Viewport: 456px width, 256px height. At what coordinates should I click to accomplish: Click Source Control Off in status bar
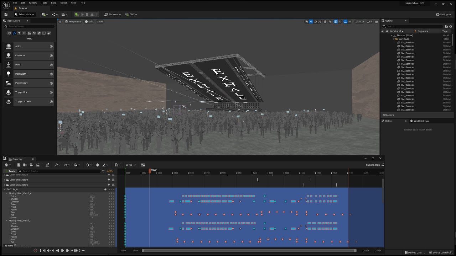440,252
